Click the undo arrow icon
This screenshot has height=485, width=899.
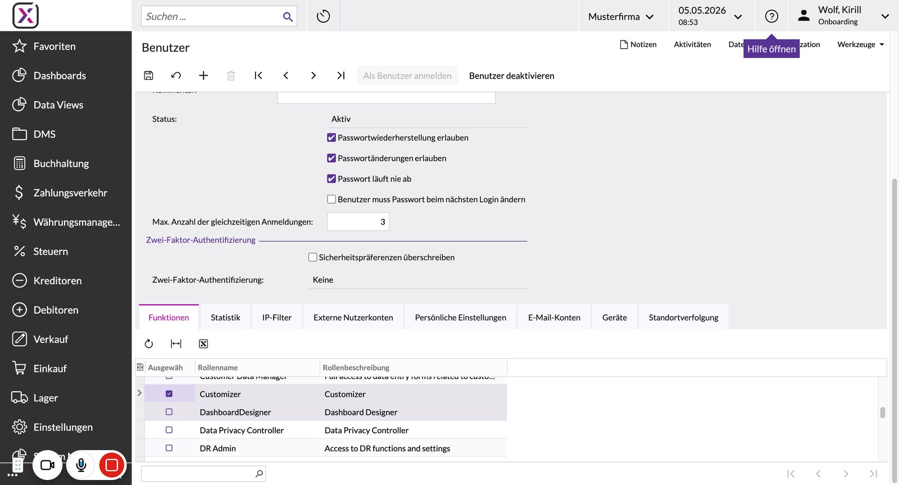pos(176,75)
